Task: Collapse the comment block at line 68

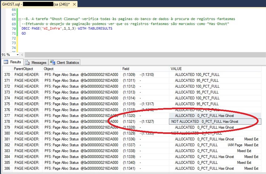Action: [20, 19]
